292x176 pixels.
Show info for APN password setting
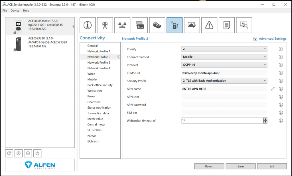point(281,105)
